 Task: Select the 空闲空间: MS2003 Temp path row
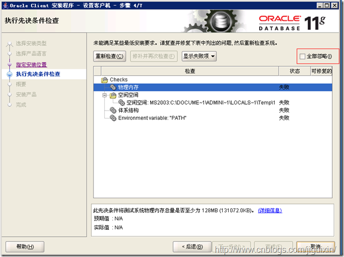click(213, 103)
